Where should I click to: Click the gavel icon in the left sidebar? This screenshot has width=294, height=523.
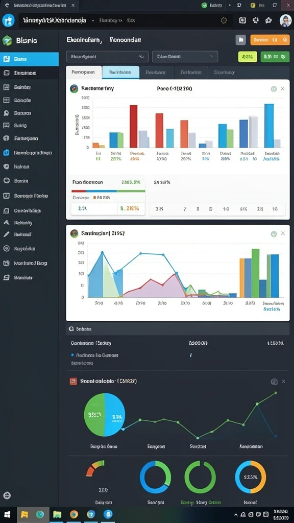pos(6,223)
